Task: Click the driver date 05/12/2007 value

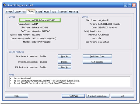Action: (107, 28)
